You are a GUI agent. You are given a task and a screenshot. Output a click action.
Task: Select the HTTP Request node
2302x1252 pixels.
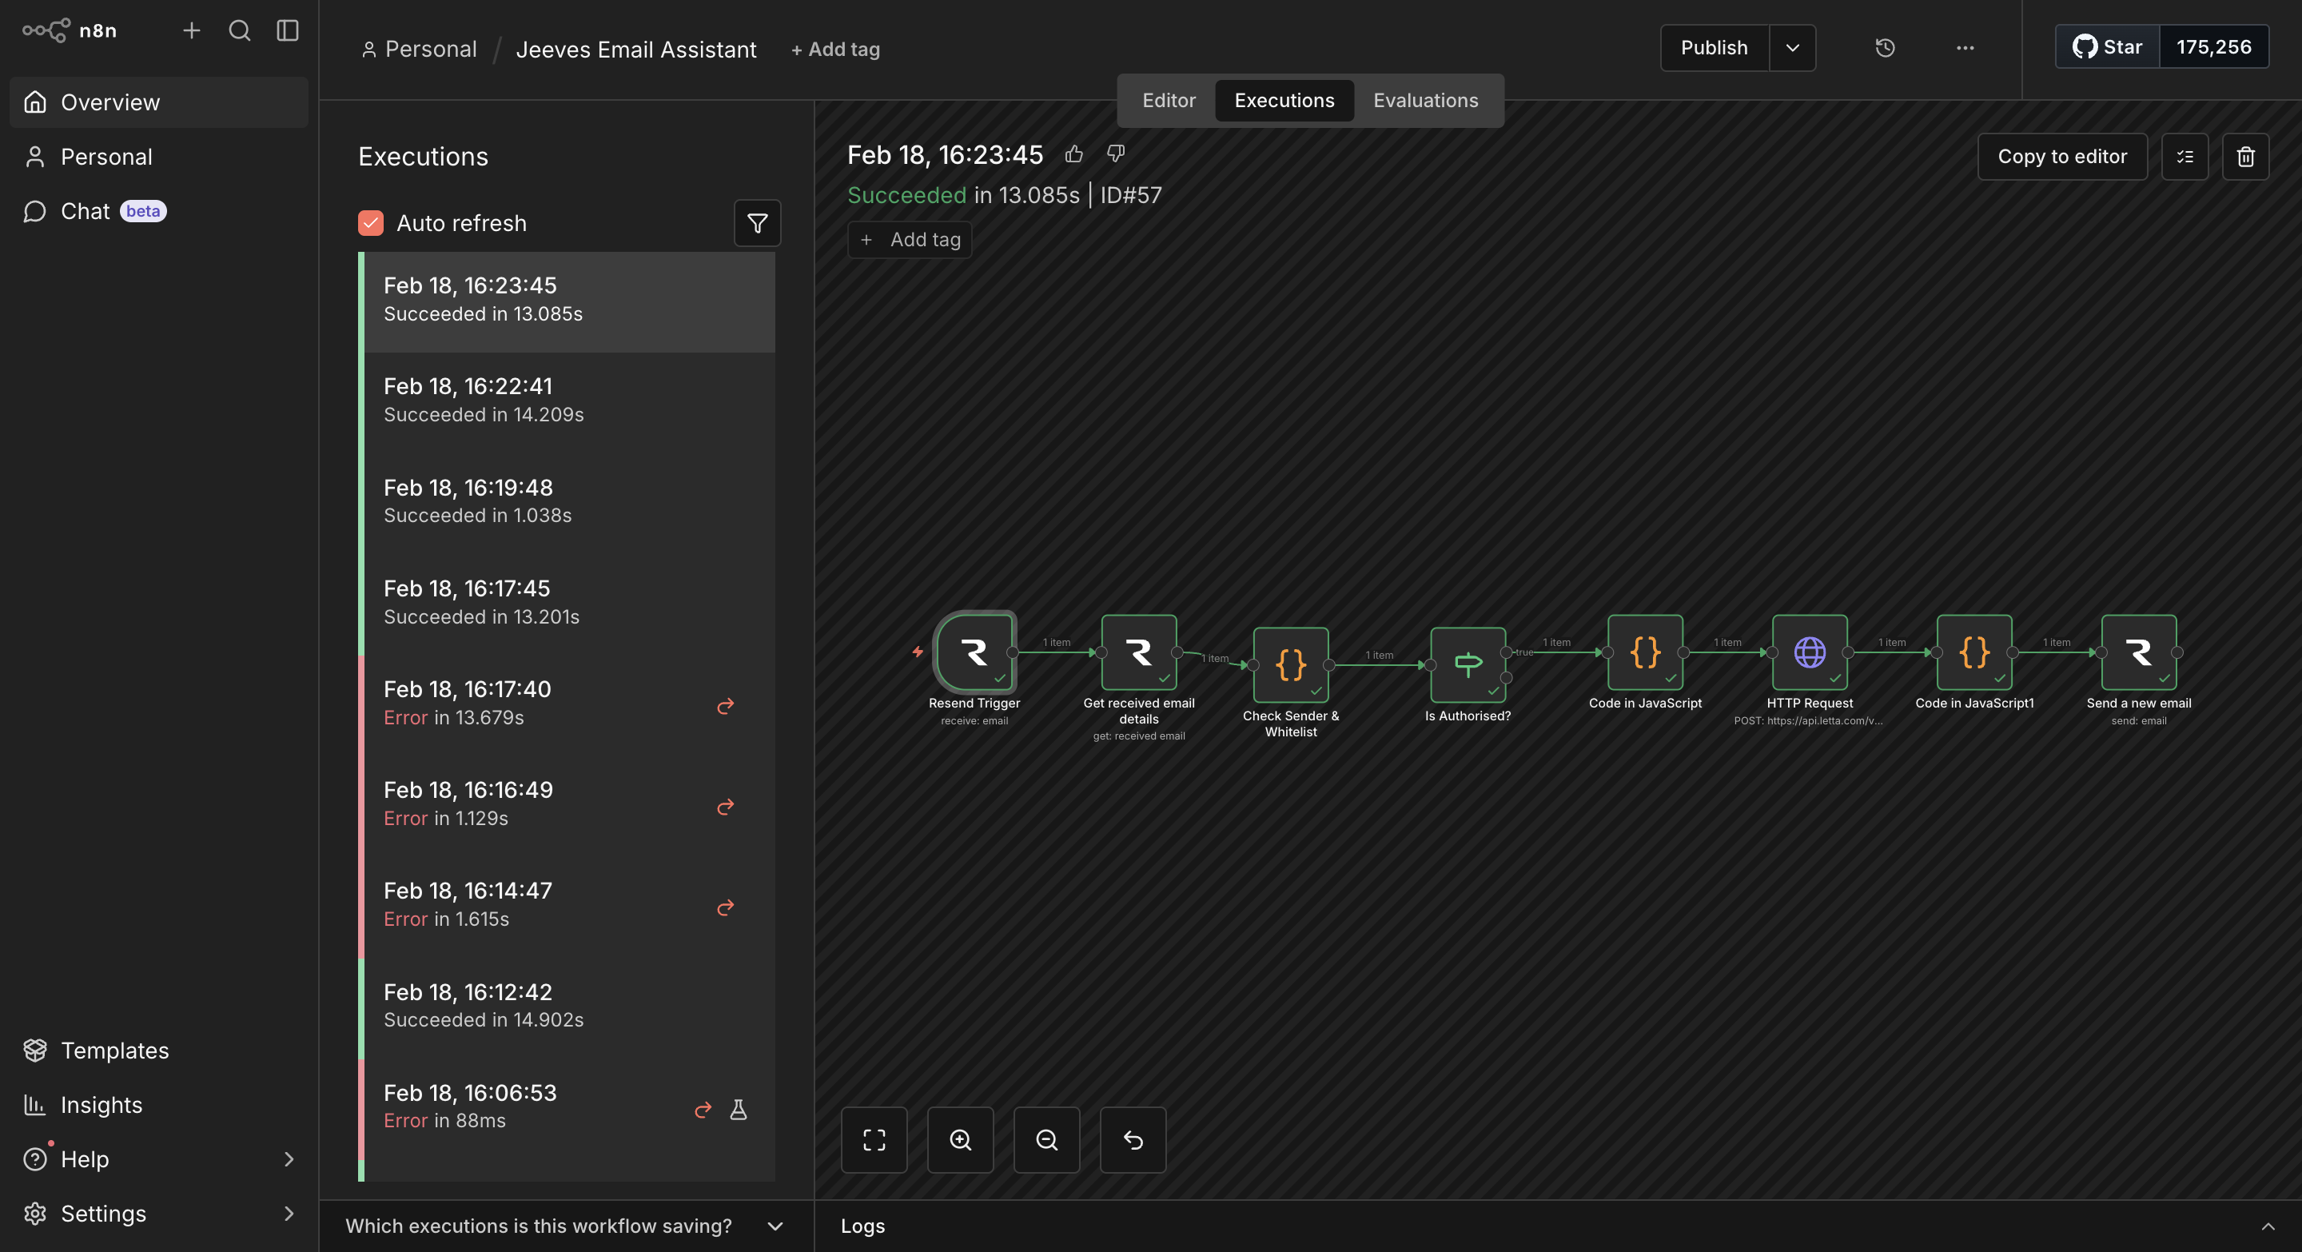[1809, 652]
